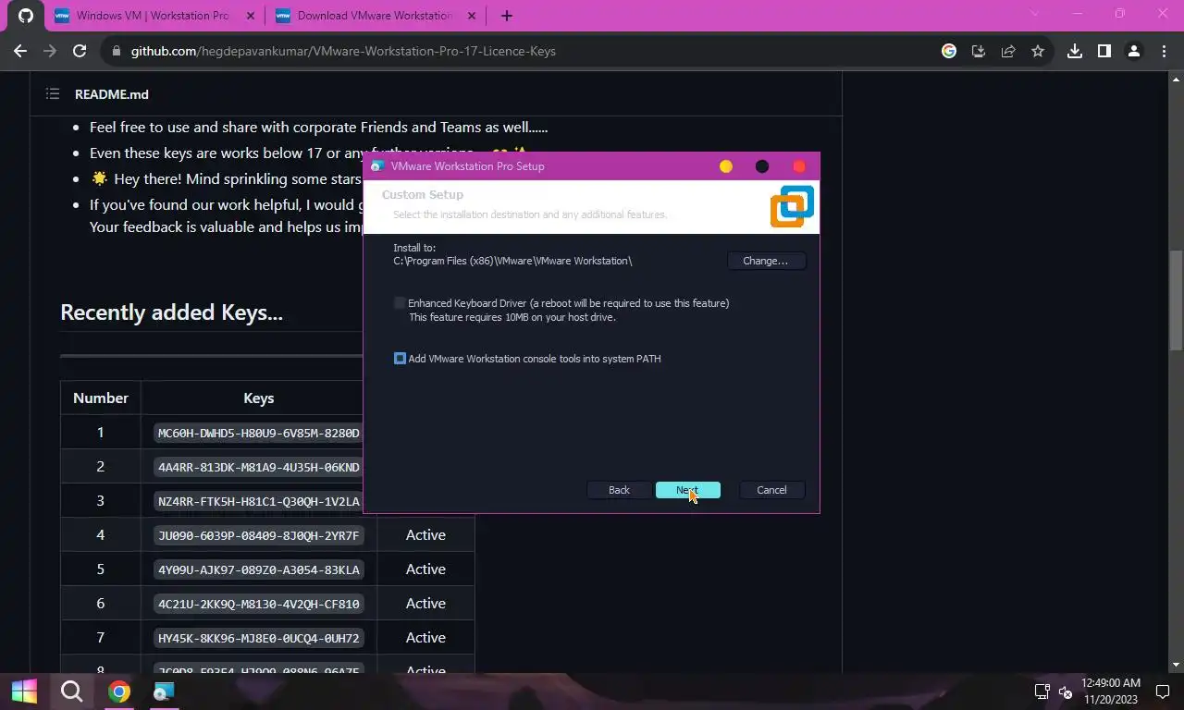Click key 4Y09U-AJK97-089Z0-A3054-83KLA

coord(259,569)
